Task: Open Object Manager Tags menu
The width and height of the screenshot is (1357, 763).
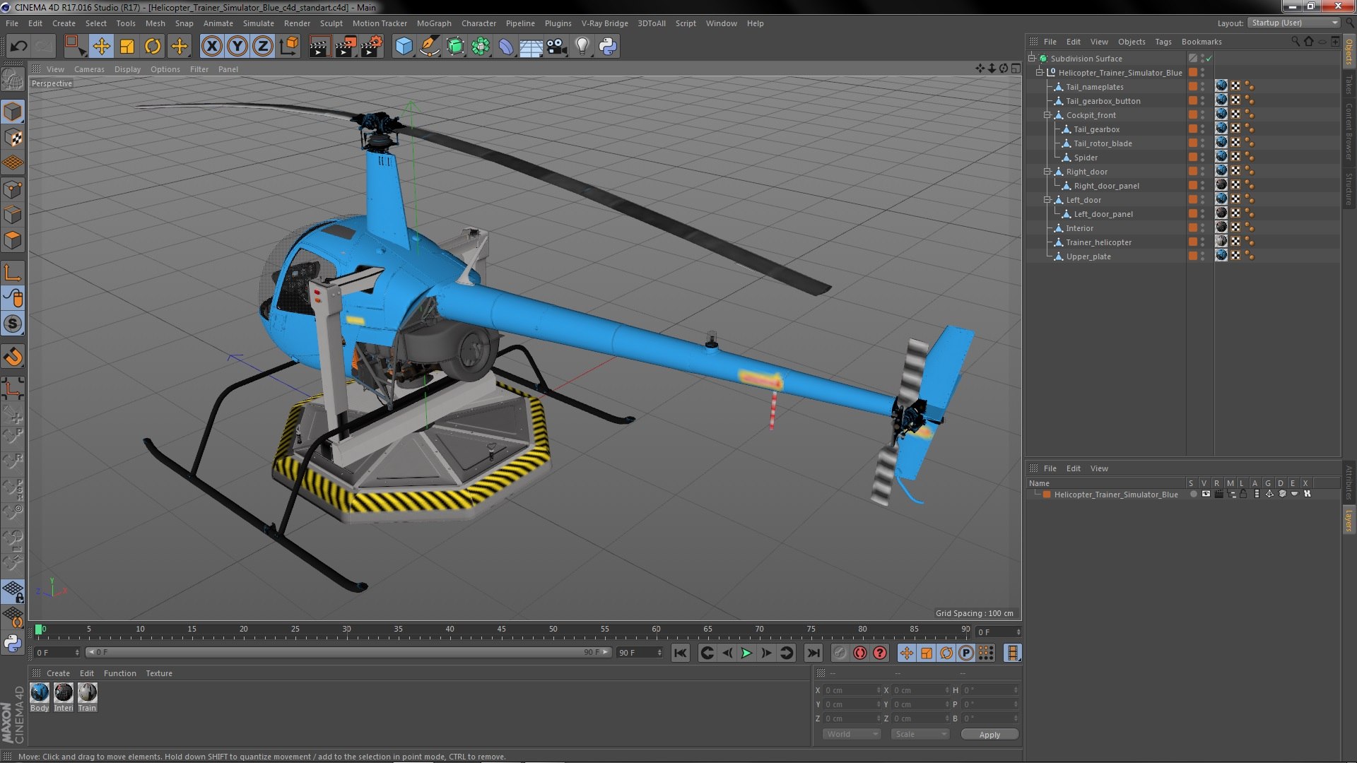Action: click(x=1163, y=42)
